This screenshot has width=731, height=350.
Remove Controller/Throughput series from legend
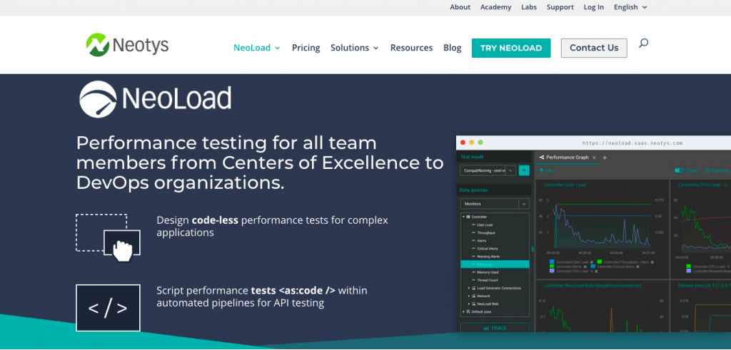point(652,262)
